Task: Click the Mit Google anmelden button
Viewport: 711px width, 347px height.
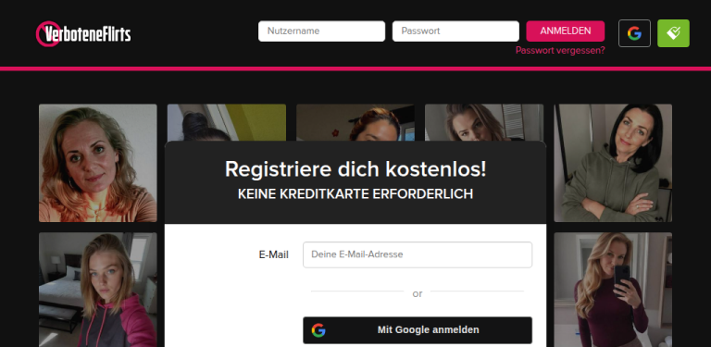Action: tap(418, 330)
